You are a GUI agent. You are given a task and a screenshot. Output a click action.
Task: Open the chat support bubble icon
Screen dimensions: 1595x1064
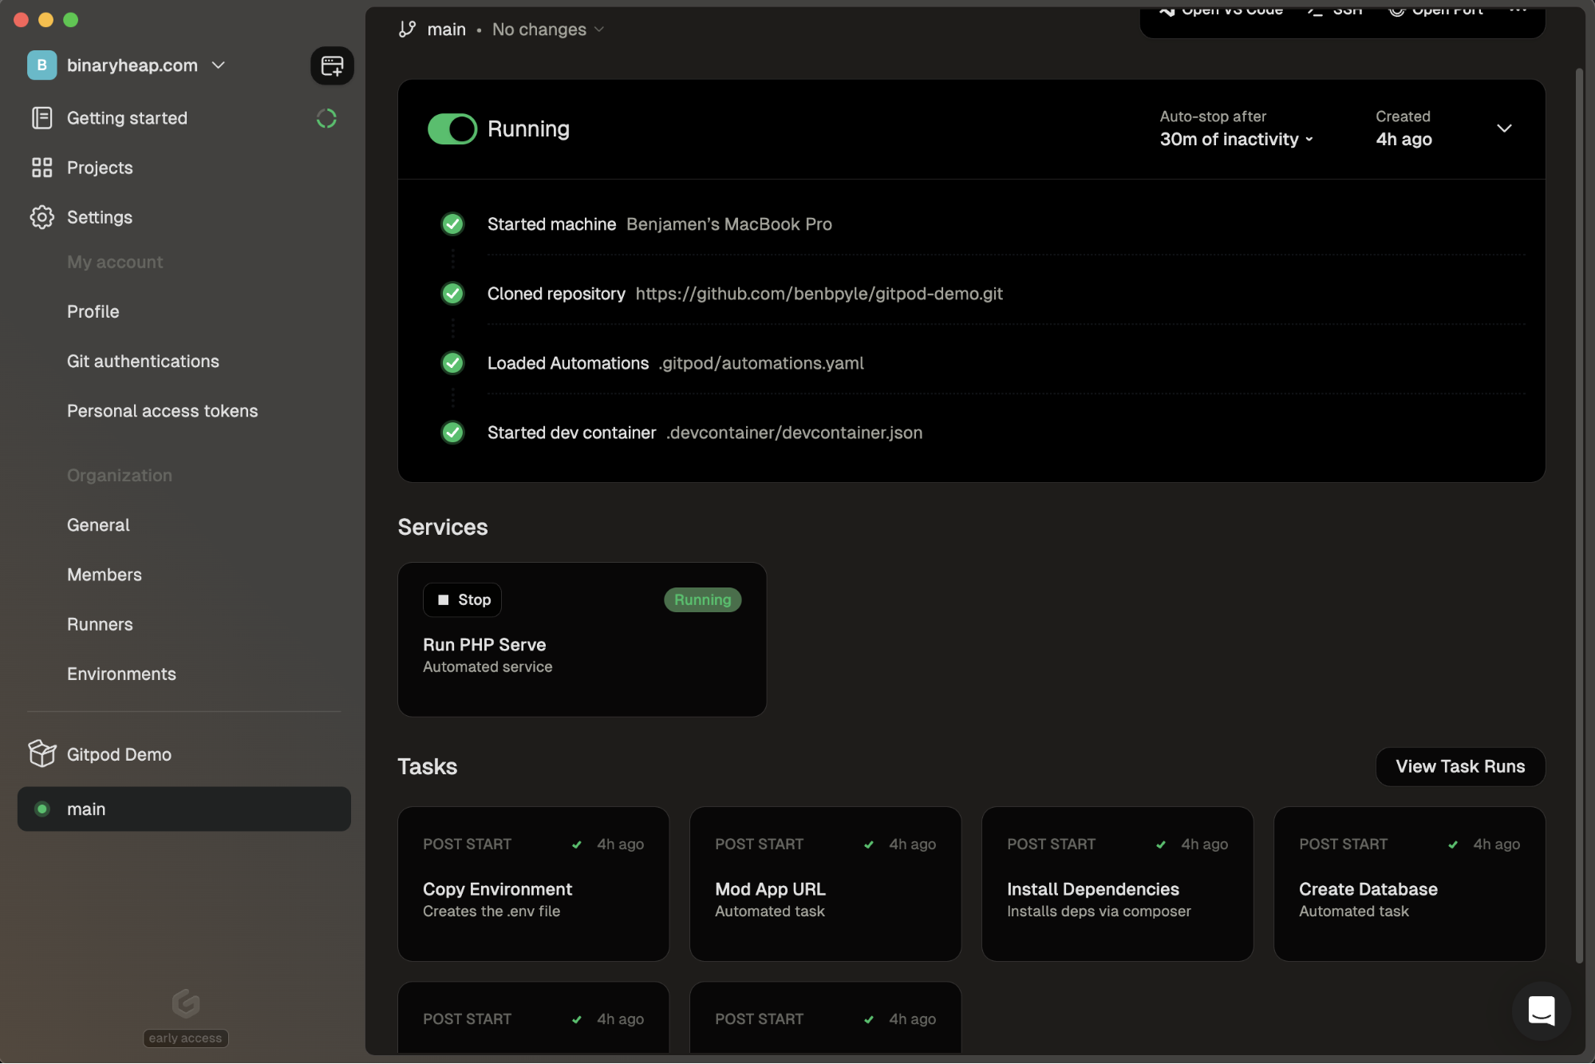click(x=1541, y=1011)
